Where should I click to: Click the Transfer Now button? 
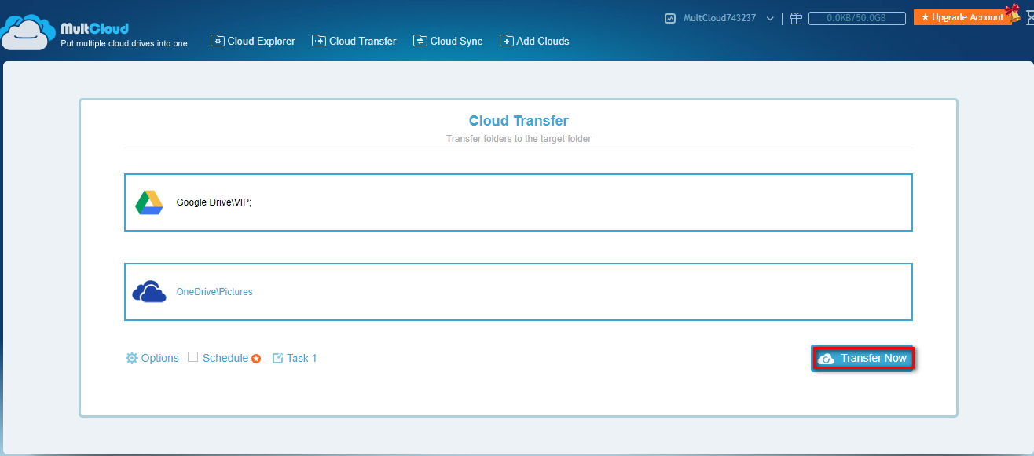(863, 358)
